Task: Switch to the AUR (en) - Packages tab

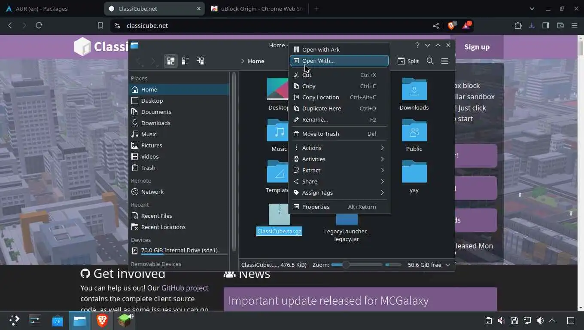Action: 51,9
